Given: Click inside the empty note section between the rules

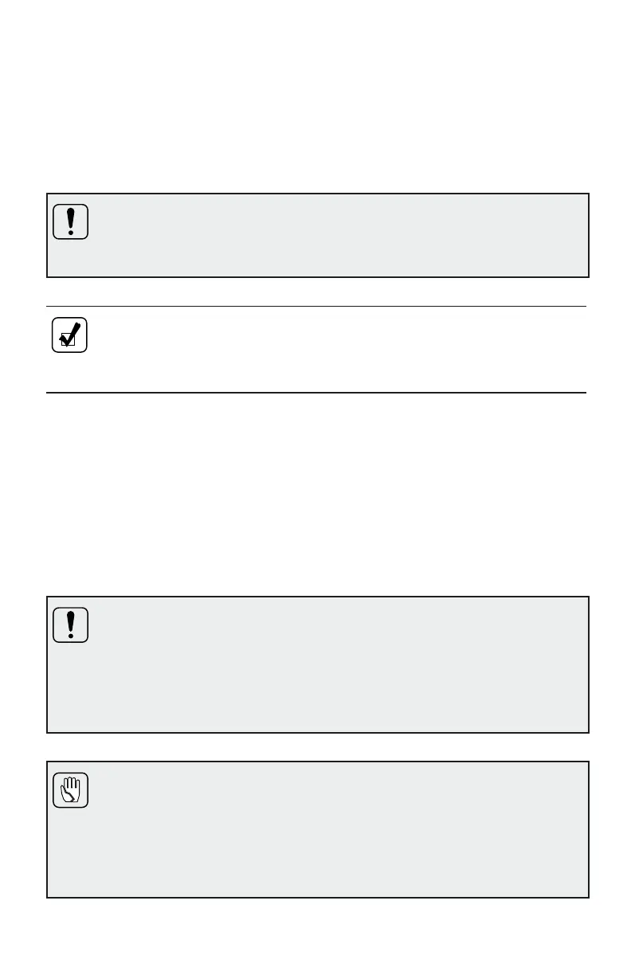Looking at the screenshot, I should tap(335, 349).
